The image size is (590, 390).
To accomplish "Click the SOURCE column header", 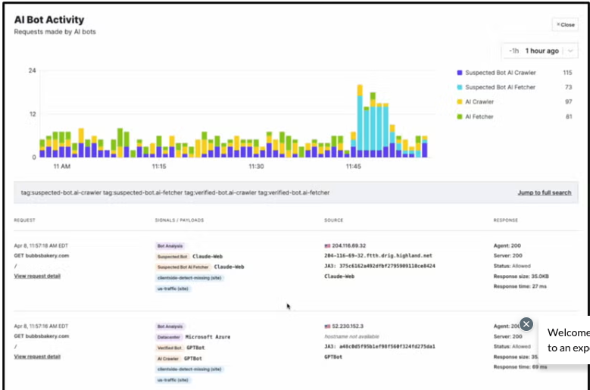I will pos(334,220).
